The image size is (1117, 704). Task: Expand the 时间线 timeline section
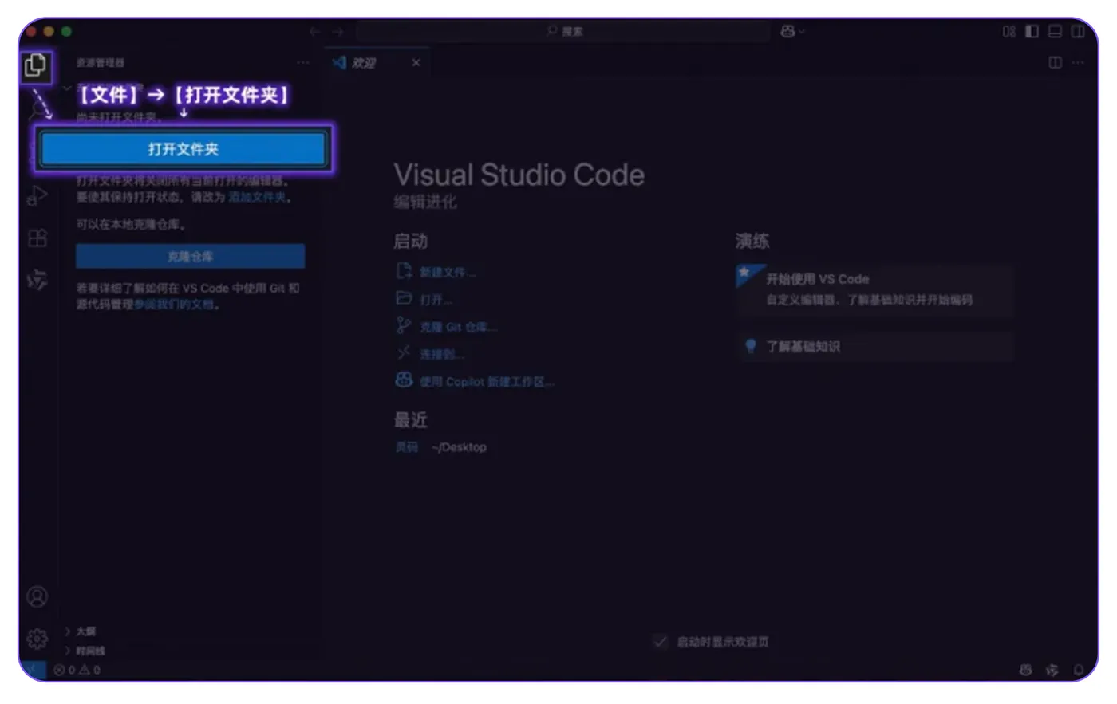point(84,651)
